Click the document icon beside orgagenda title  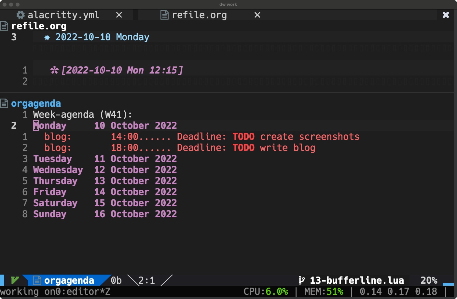click(4, 103)
